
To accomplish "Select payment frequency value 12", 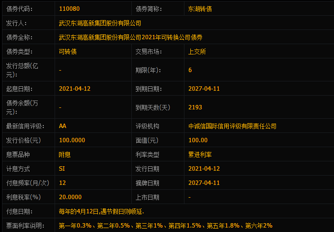I will click(x=62, y=183).
